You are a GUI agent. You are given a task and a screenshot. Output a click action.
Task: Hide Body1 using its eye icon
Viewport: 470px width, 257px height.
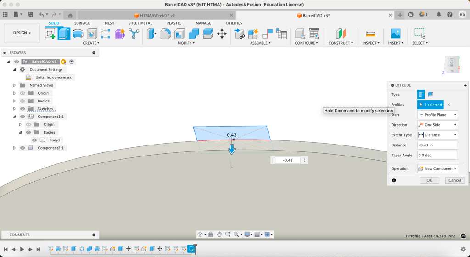coord(34,140)
